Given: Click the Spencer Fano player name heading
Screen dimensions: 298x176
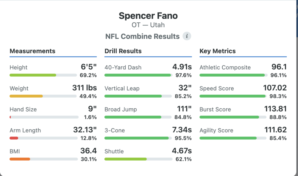Looking at the screenshot, I should point(148,16).
